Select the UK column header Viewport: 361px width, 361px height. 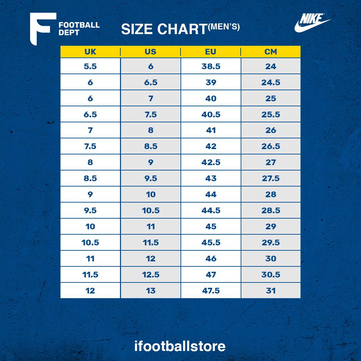tap(90, 52)
